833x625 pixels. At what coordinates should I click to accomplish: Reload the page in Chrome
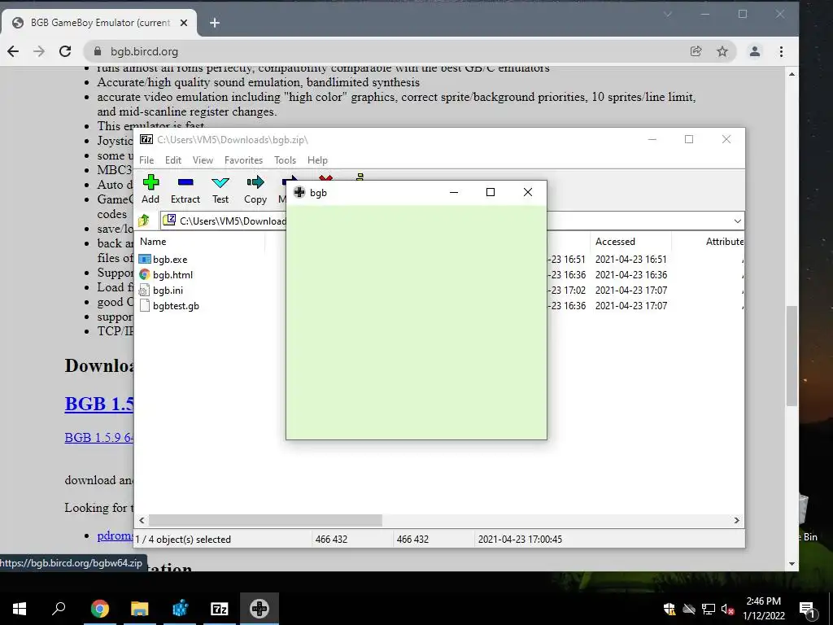65,51
